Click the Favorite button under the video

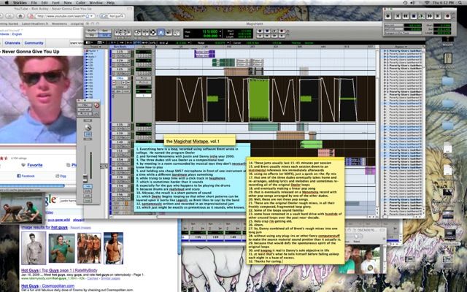(32, 165)
